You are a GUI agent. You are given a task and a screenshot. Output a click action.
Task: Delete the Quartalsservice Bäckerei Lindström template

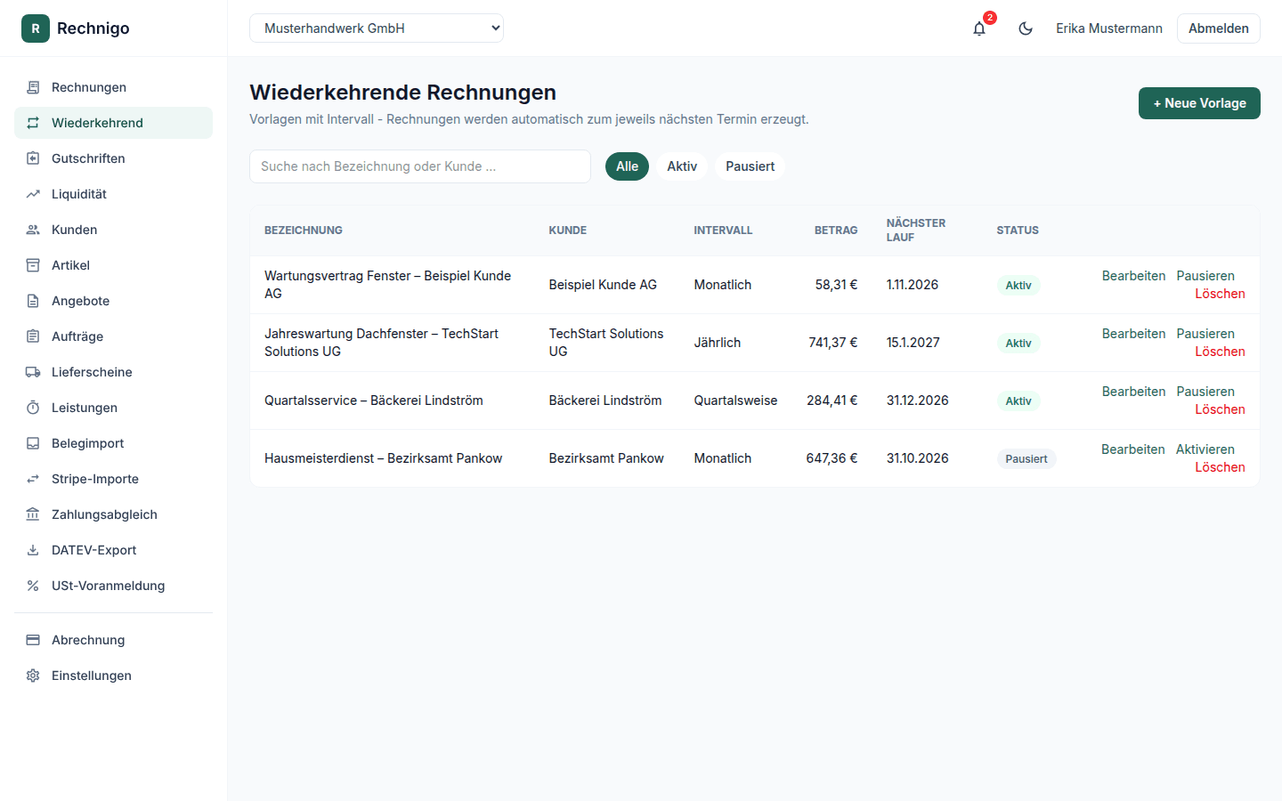1220,409
